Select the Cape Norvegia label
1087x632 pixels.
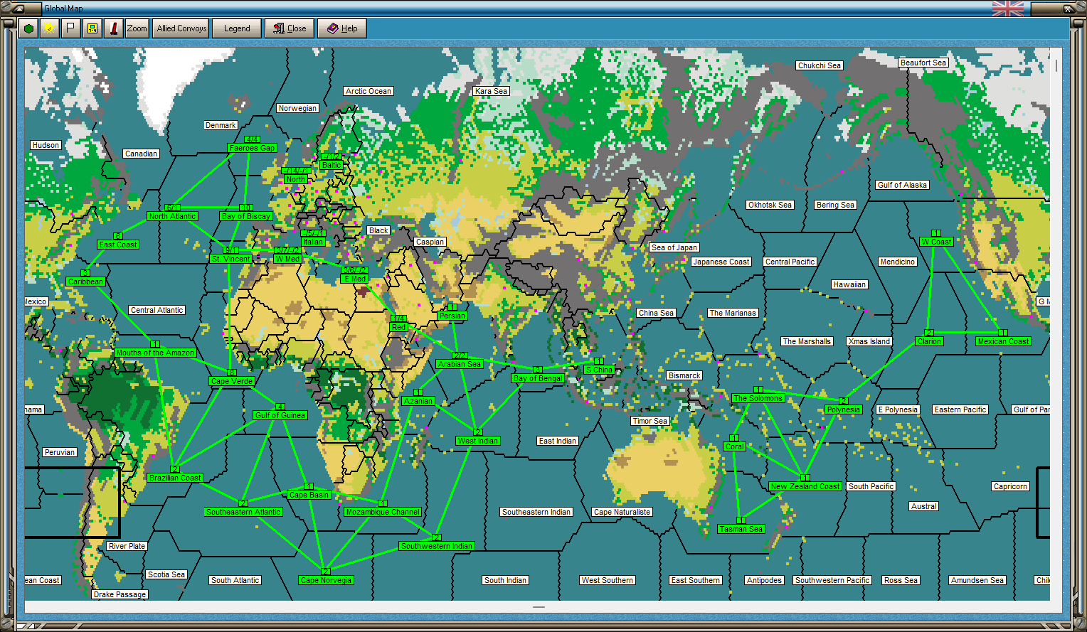tap(326, 580)
